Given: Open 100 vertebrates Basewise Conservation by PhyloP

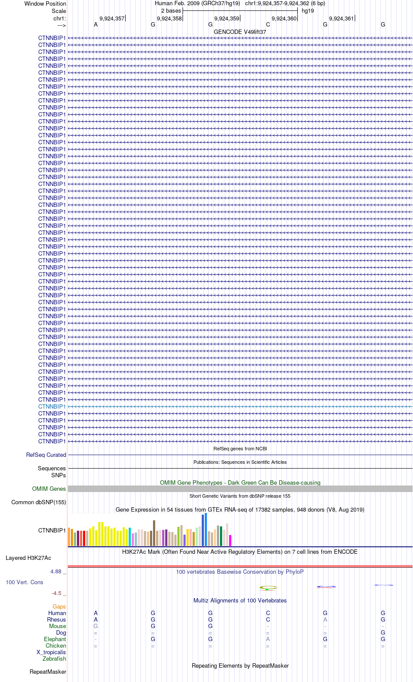Looking at the screenshot, I should tap(240, 572).
